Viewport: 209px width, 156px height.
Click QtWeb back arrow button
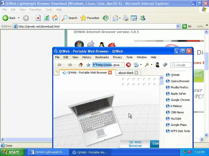pos(59,65)
